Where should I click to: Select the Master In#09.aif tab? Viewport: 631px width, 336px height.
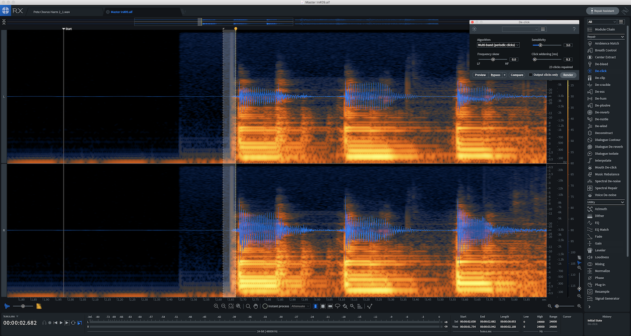point(121,12)
